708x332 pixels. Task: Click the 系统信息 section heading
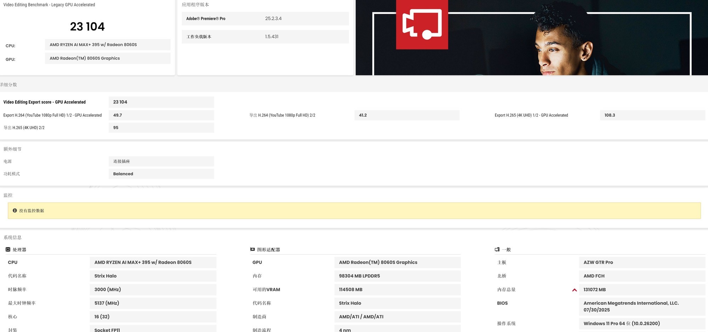pos(12,237)
